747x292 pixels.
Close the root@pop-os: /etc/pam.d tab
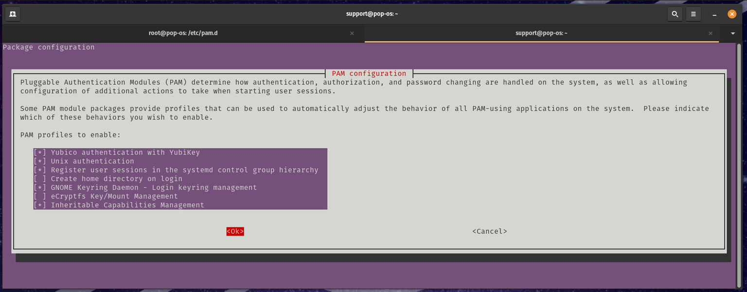352,34
